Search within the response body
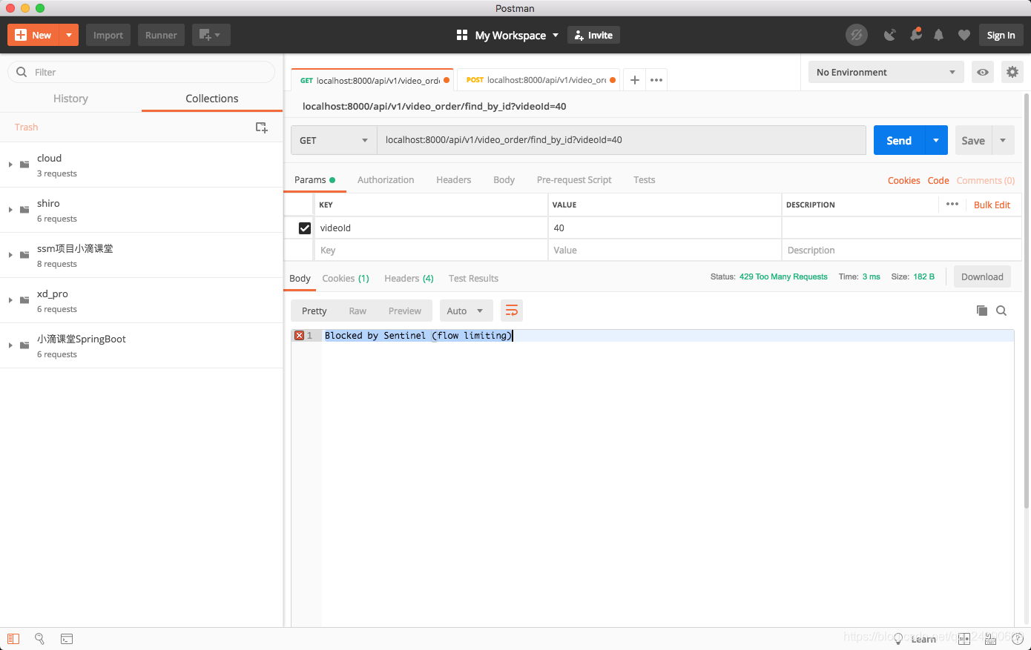1031x650 pixels. click(x=1001, y=311)
